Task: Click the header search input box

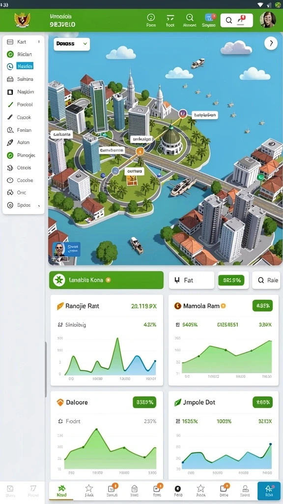Action: pyautogui.click(x=236, y=20)
